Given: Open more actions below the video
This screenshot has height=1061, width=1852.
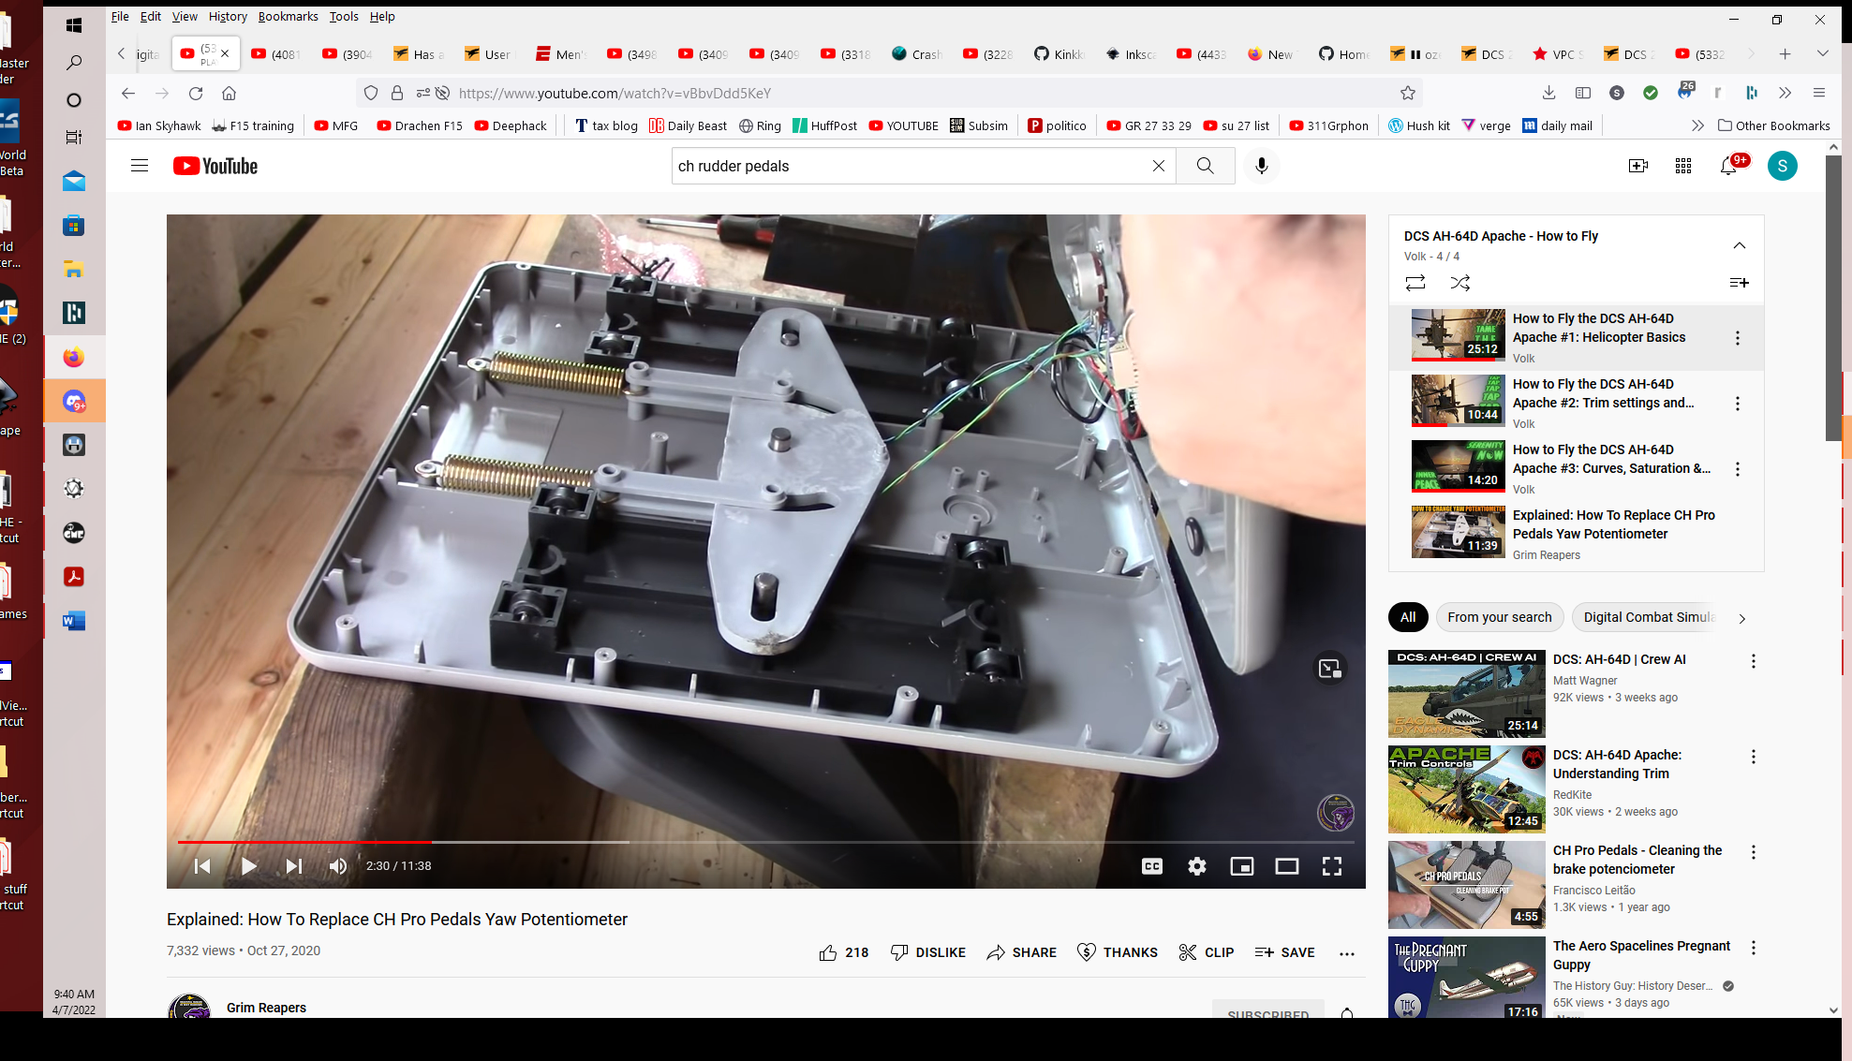Looking at the screenshot, I should click(1347, 953).
